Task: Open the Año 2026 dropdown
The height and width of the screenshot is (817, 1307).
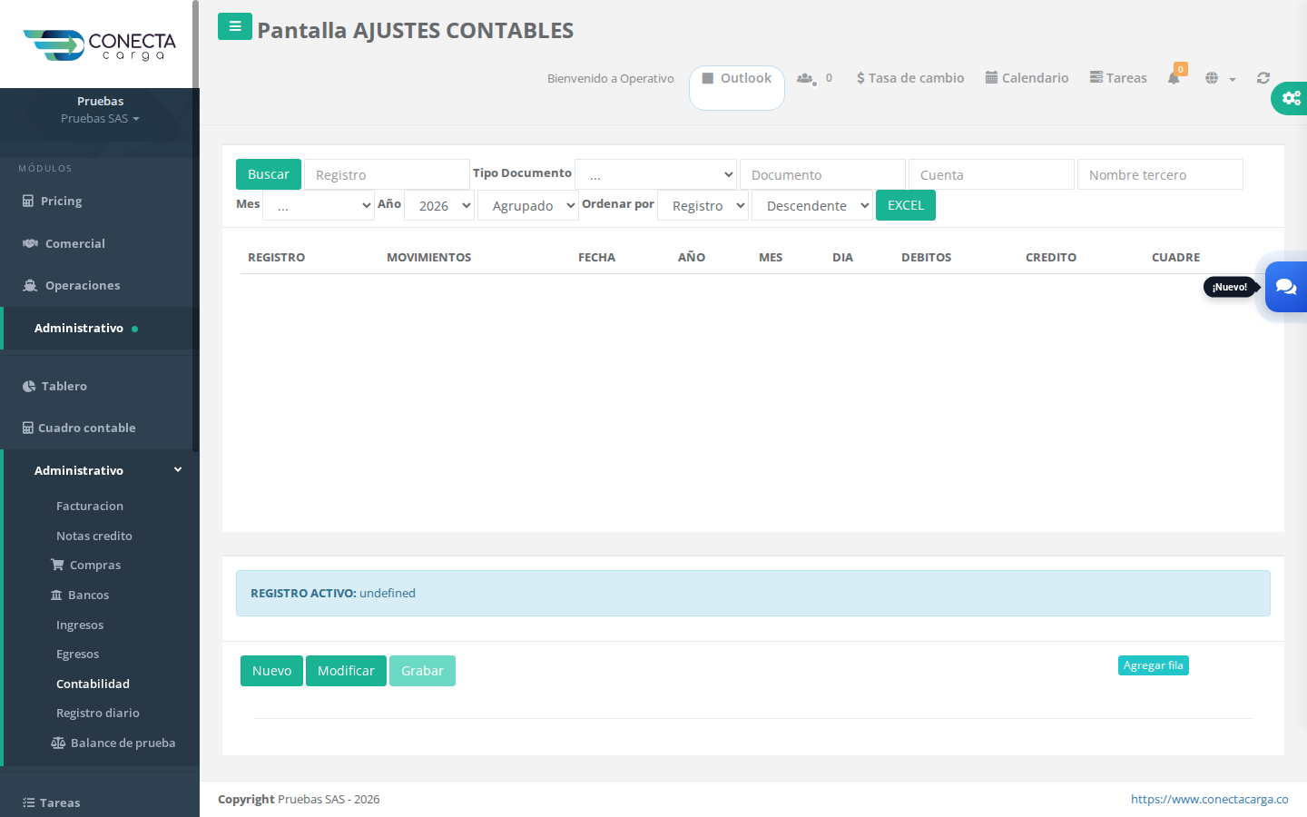Action: [439, 205]
